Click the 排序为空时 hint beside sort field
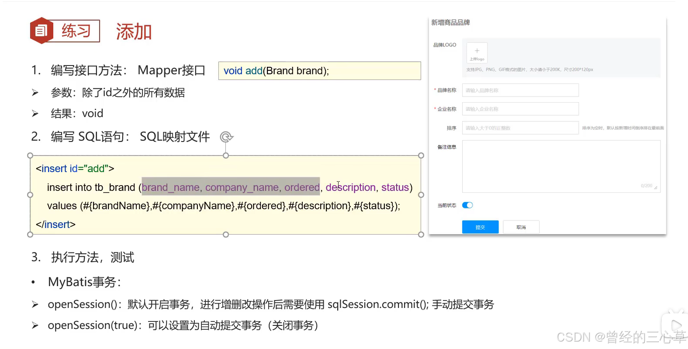Viewport: 688px width, 349px height. [623, 128]
